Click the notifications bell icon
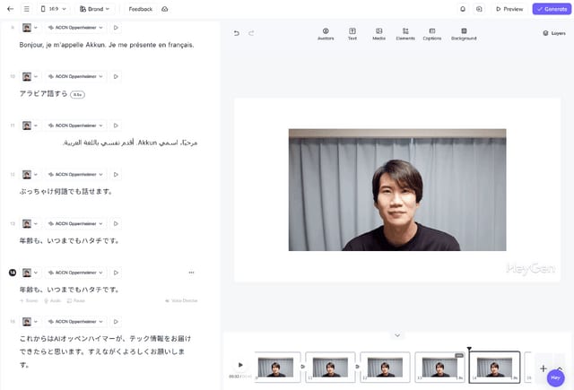574x390 pixels. point(463,9)
